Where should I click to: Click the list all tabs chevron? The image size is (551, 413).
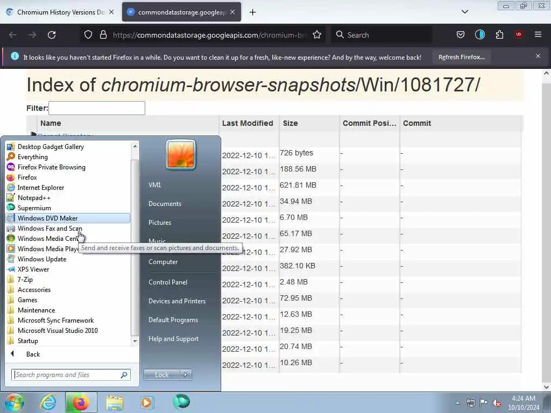click(x=464, y=12)
